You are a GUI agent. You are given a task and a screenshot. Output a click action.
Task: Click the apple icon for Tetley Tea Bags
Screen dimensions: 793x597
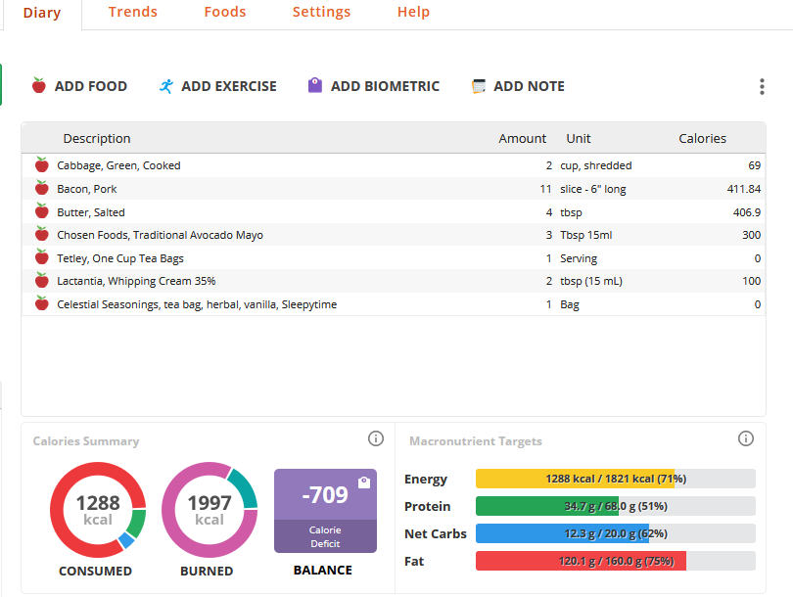click(x=41, y=257)
